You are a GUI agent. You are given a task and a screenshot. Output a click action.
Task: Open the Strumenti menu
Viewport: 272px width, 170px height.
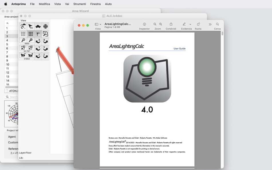(80, 4)
